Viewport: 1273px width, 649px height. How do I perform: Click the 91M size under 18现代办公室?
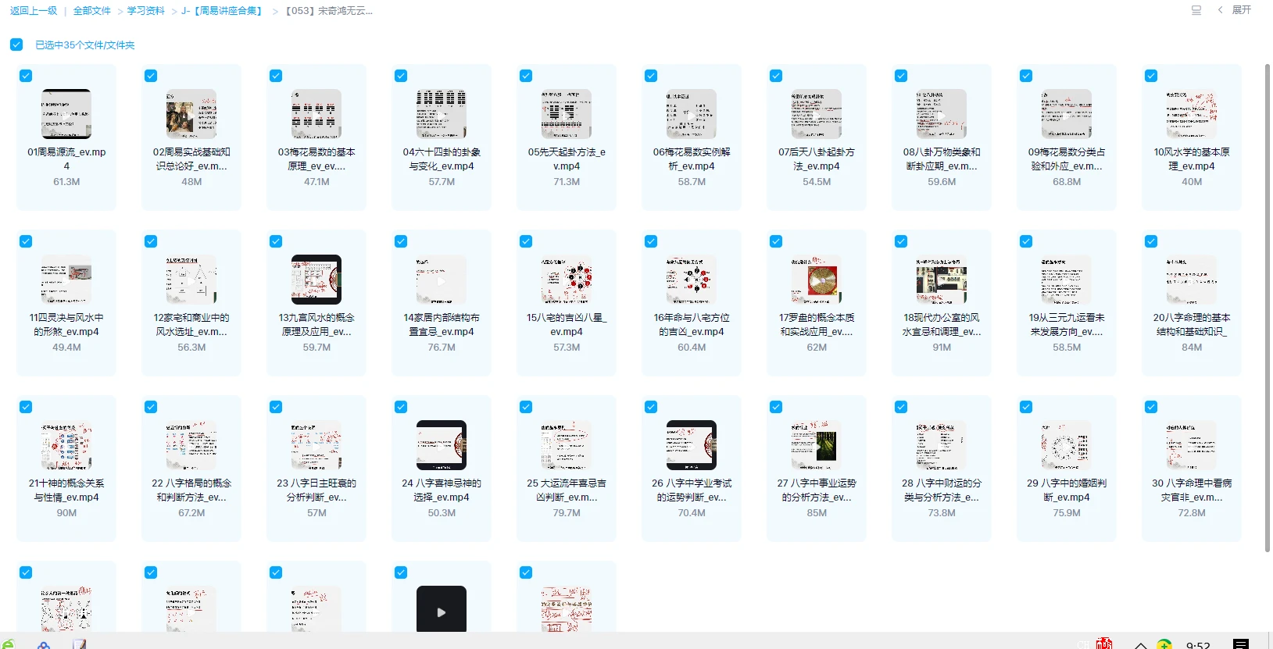click(x=942, y=348)
